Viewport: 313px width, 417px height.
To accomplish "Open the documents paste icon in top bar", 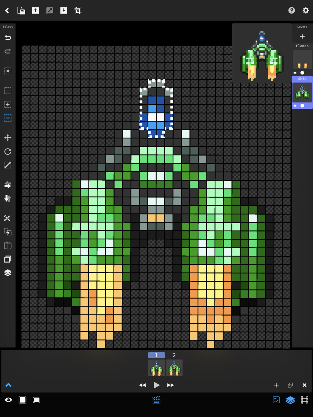I will [x=21, y=11].
